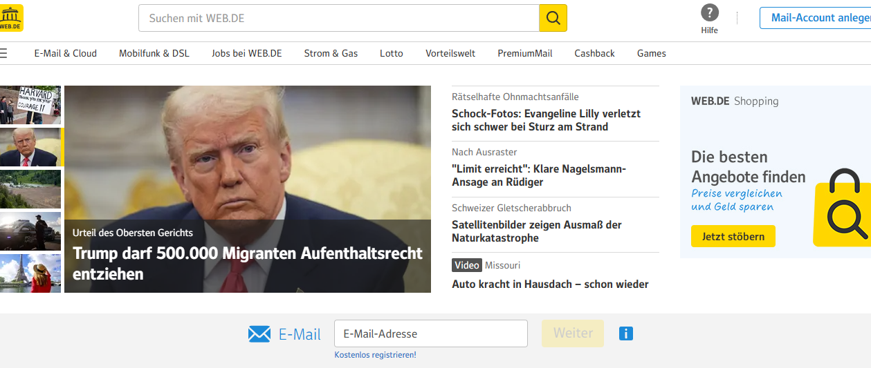Image resolution: width=871 pixels, height=368 pixels.
Task: Open the Games menu item
Action: coord(652,53)
